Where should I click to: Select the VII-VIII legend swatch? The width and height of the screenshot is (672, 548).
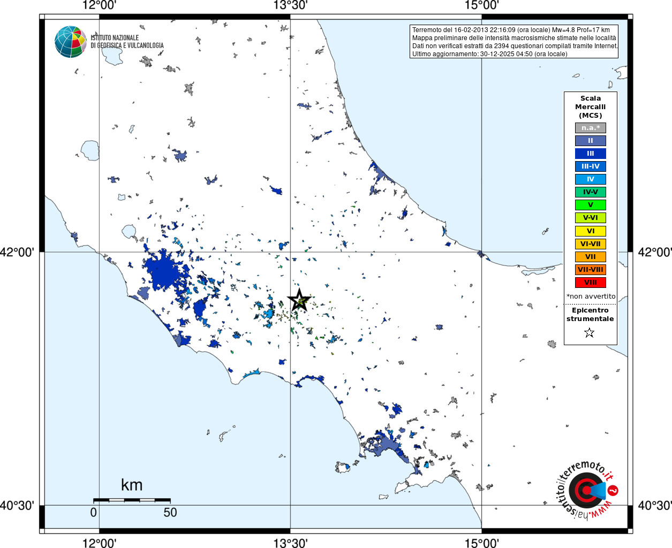(591, 270)
